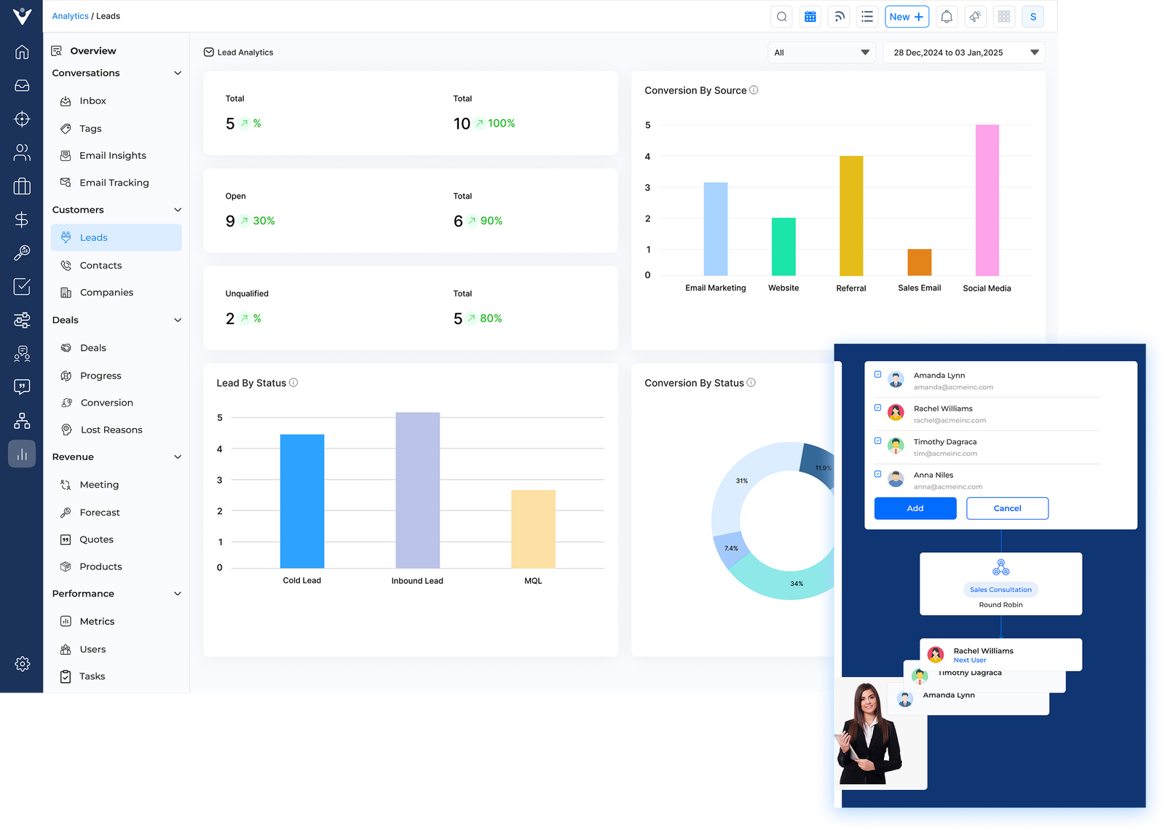Open the announcements megaphone icon

pyautogui.click(x=975, y=16)
